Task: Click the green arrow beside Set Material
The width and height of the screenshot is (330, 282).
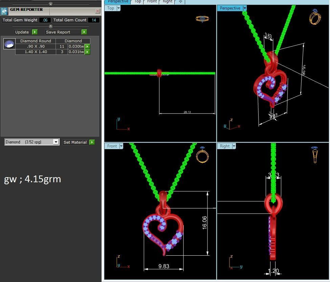Action: click(92, 142)
